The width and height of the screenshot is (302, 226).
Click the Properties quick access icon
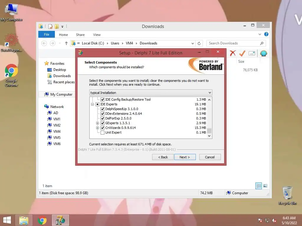pyautogui.click(x=50, y=26)
